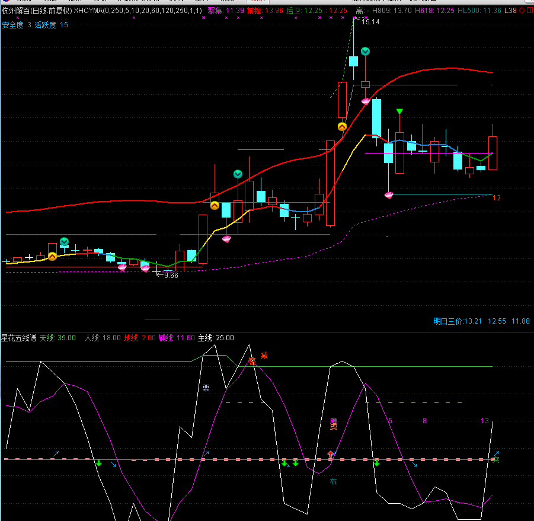Click the H618: 12.25 header value
This screenshot has width=534, height=521.
click(x=434, y=11)
